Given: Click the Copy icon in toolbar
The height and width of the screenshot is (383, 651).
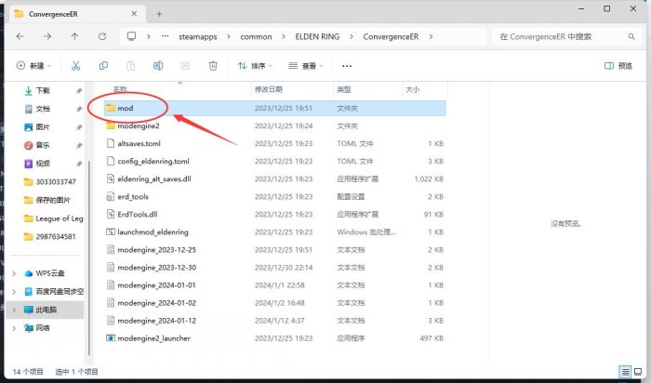Looking at the screenshot, I should click(x=103, y=66).
